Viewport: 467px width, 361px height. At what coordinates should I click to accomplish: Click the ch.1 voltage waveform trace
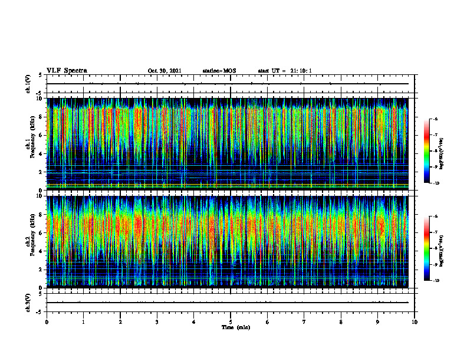coord(228,84)
